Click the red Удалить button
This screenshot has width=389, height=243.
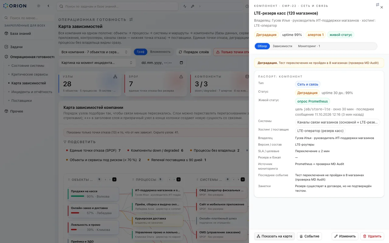point(372,236)
